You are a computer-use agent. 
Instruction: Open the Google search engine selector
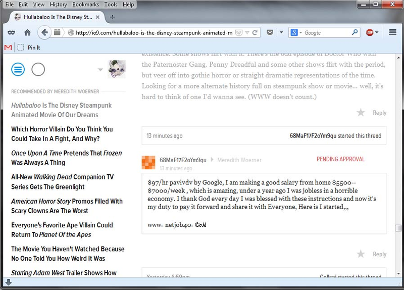pyautogui.click(x=296, y=32)
